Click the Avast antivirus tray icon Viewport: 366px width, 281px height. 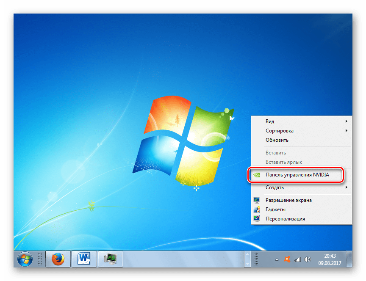pos(287,259)
